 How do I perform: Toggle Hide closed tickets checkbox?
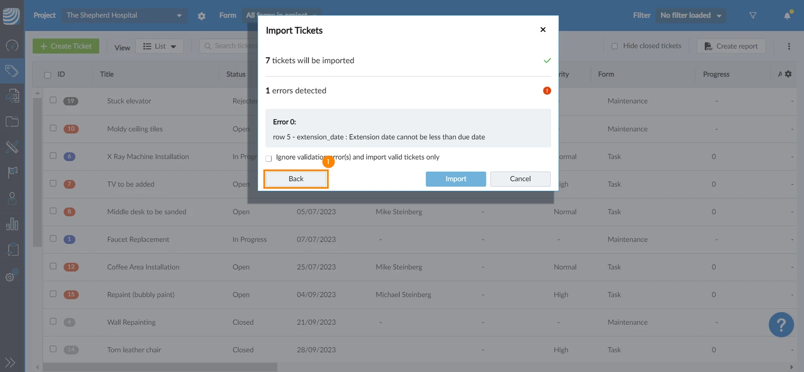click(615, 46)
